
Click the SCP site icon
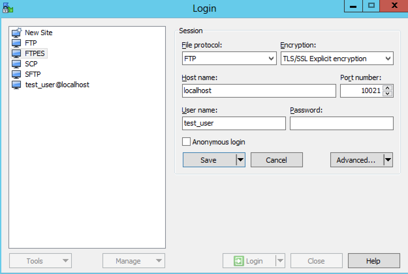point(16,64)
